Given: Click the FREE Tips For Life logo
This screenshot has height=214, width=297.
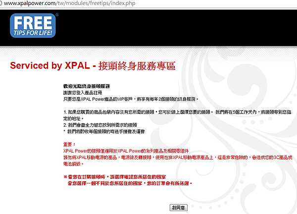Looking at the screenshot, I should (33, 25).
